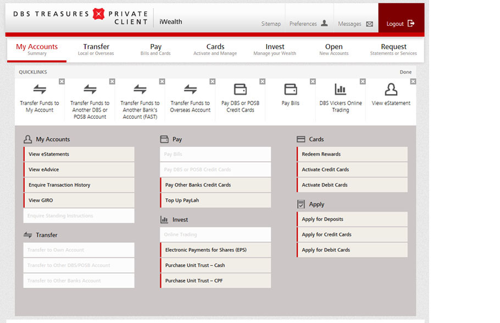500x323 pixels.
Task: Click the Logout button
Action: coord(401,18)
